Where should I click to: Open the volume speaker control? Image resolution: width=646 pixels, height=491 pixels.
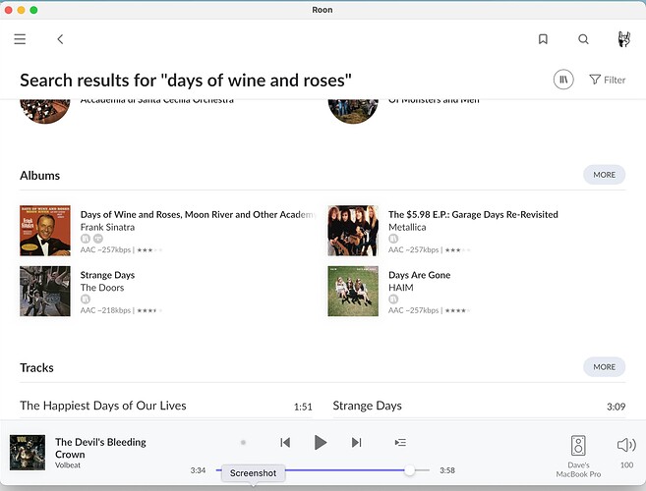(626, 445)
